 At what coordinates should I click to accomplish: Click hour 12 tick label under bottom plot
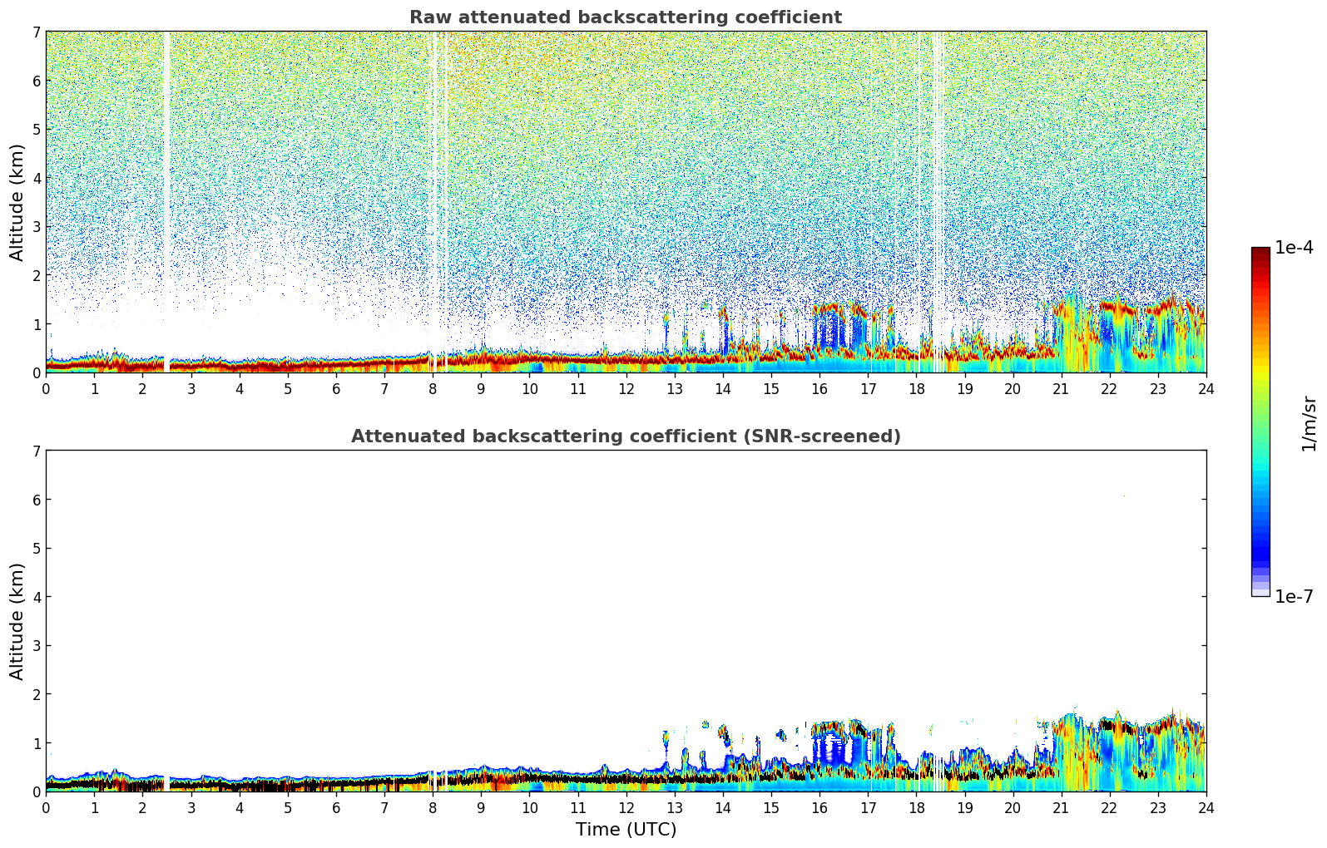click(x=626, y=808)
